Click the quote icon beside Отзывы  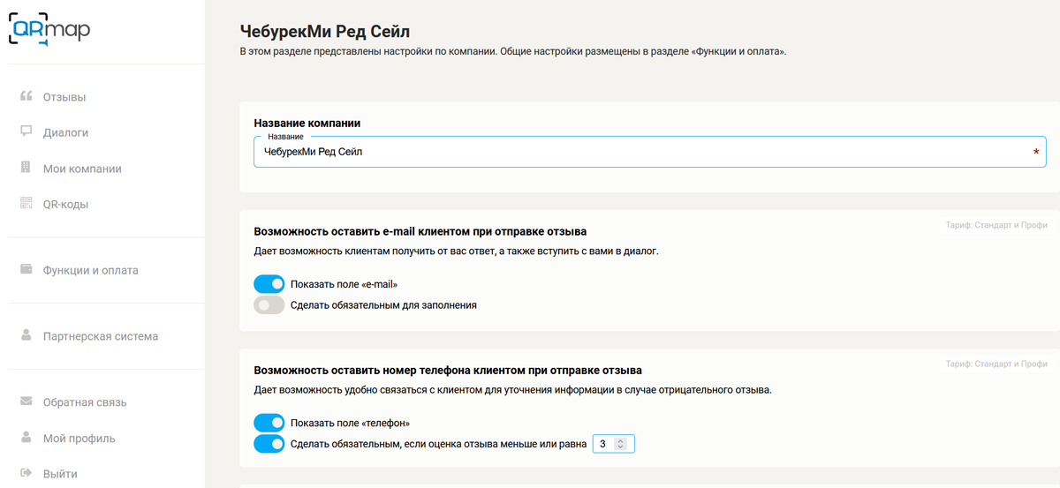click(x=26, y=96)
